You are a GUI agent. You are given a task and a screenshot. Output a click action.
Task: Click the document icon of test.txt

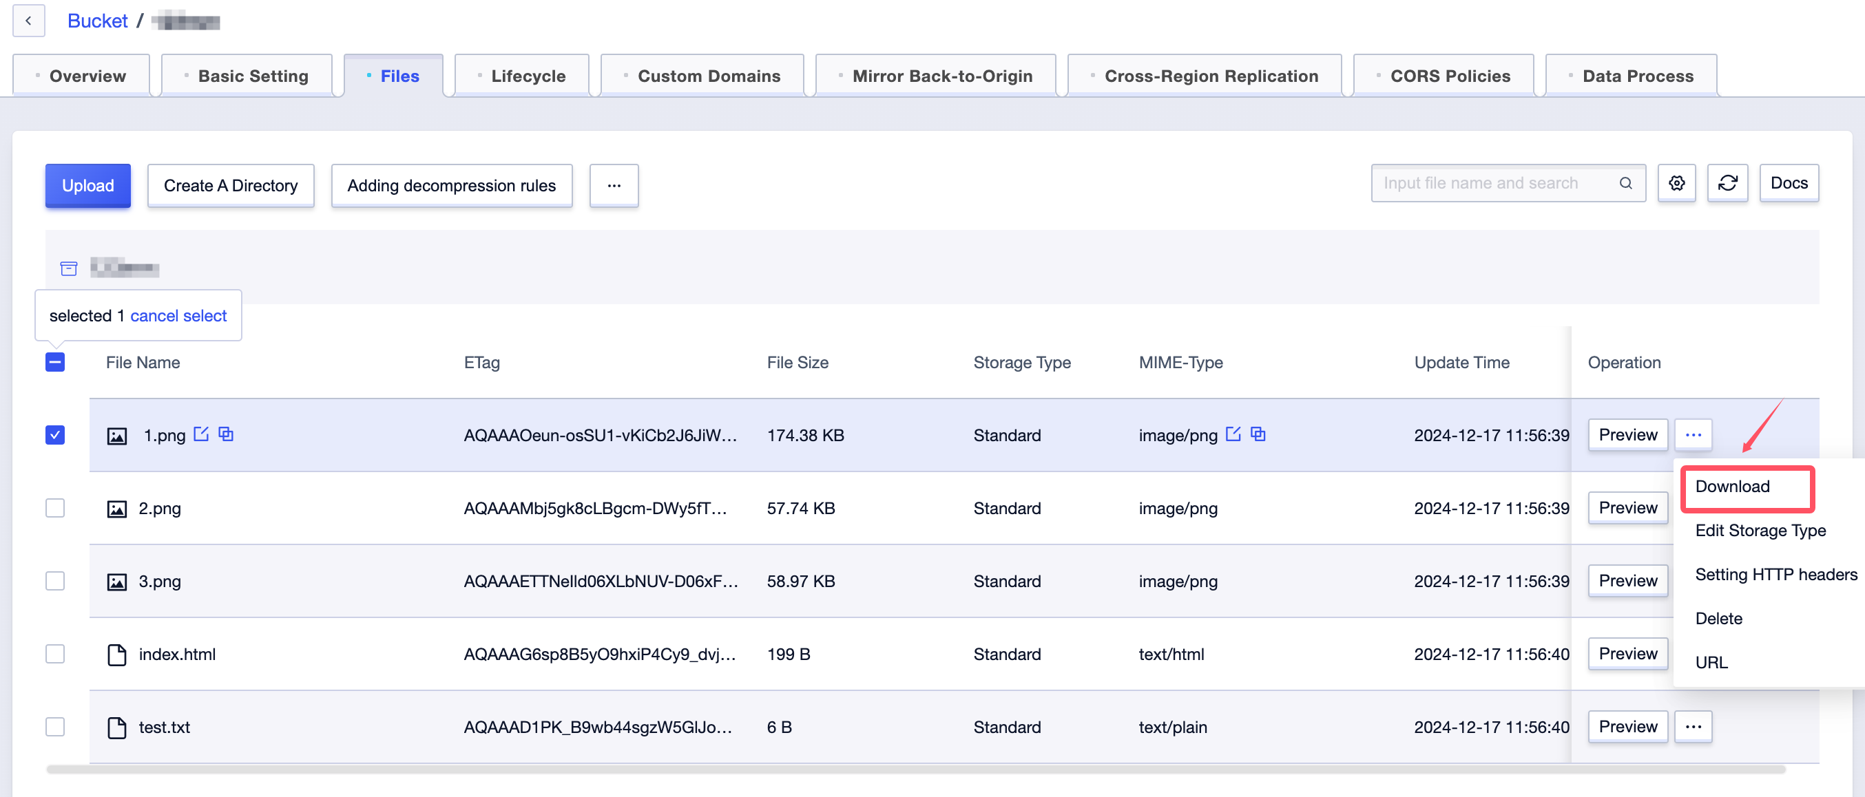(x=116, y=727)
